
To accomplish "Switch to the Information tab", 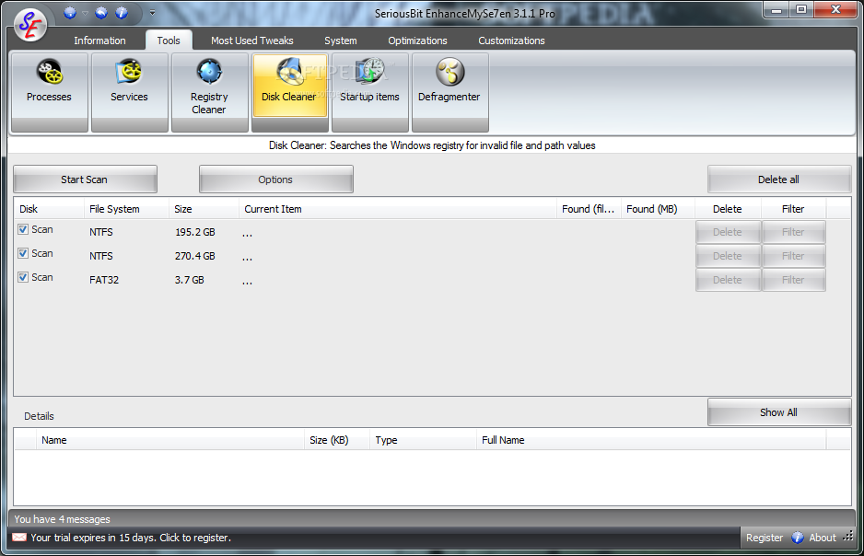I will 99,41.
